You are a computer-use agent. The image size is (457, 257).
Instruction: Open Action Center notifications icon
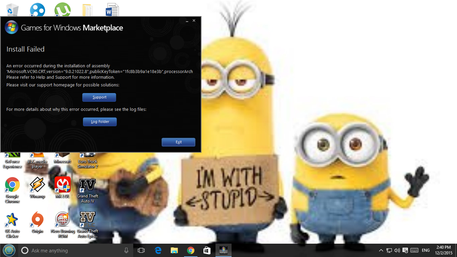(405, 251)
